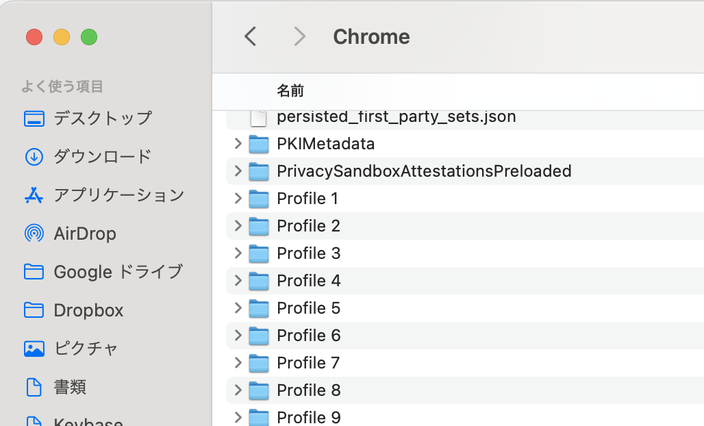Open 書類 in the sidebar

(x=70, y=387)
